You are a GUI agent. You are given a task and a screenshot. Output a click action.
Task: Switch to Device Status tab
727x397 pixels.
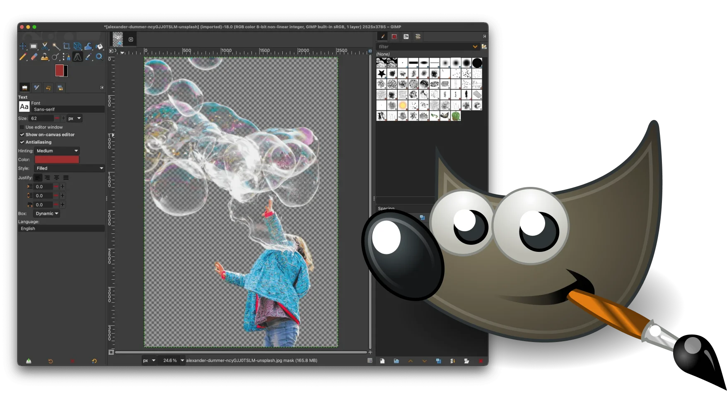click(36, 88)
